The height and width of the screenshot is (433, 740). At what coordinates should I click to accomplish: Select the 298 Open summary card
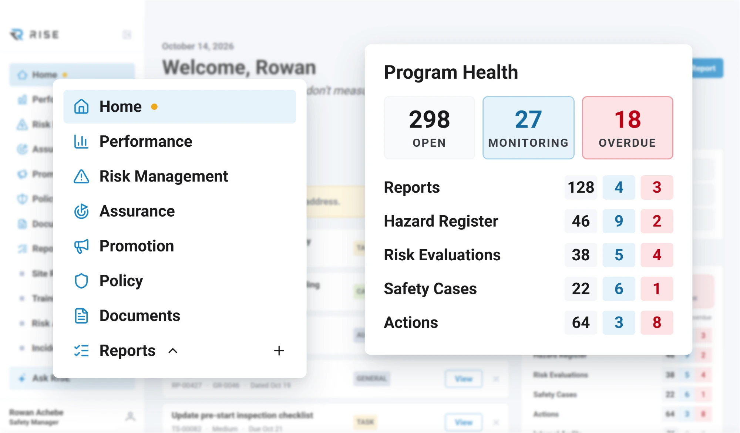(x=429, y=128)
